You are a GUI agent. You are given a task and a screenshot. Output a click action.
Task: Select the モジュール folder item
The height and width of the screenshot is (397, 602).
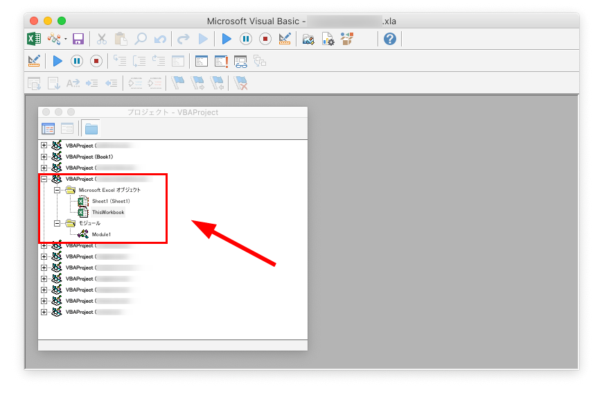(89, 223)
